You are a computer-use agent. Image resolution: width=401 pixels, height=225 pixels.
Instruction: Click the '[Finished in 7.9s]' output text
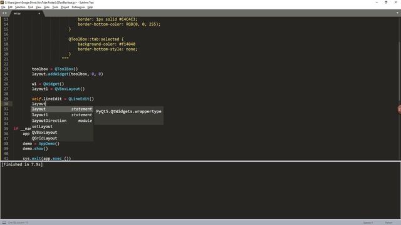click(x=22, y=164)
